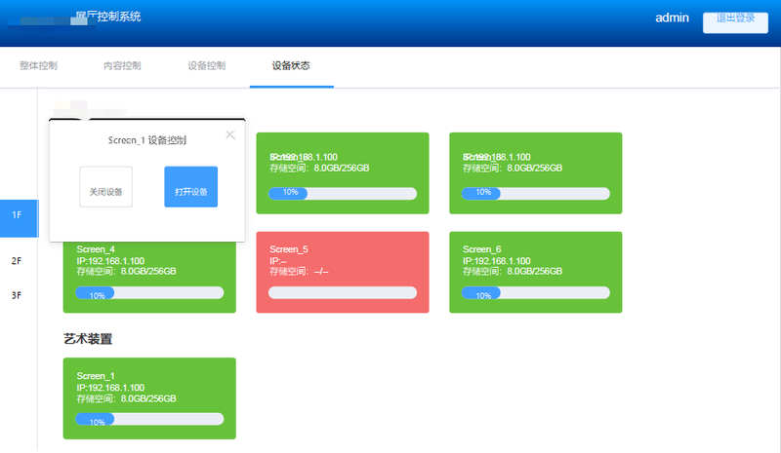This screenshot has height=453, width=781.
Task: Open the red Screen_5 offline card
Action: (343, 272)
